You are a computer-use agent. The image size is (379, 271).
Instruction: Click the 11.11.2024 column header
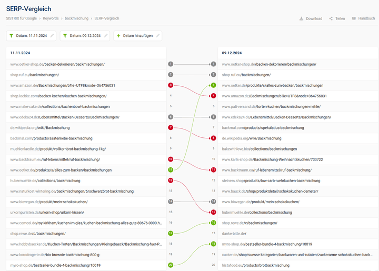21,53
